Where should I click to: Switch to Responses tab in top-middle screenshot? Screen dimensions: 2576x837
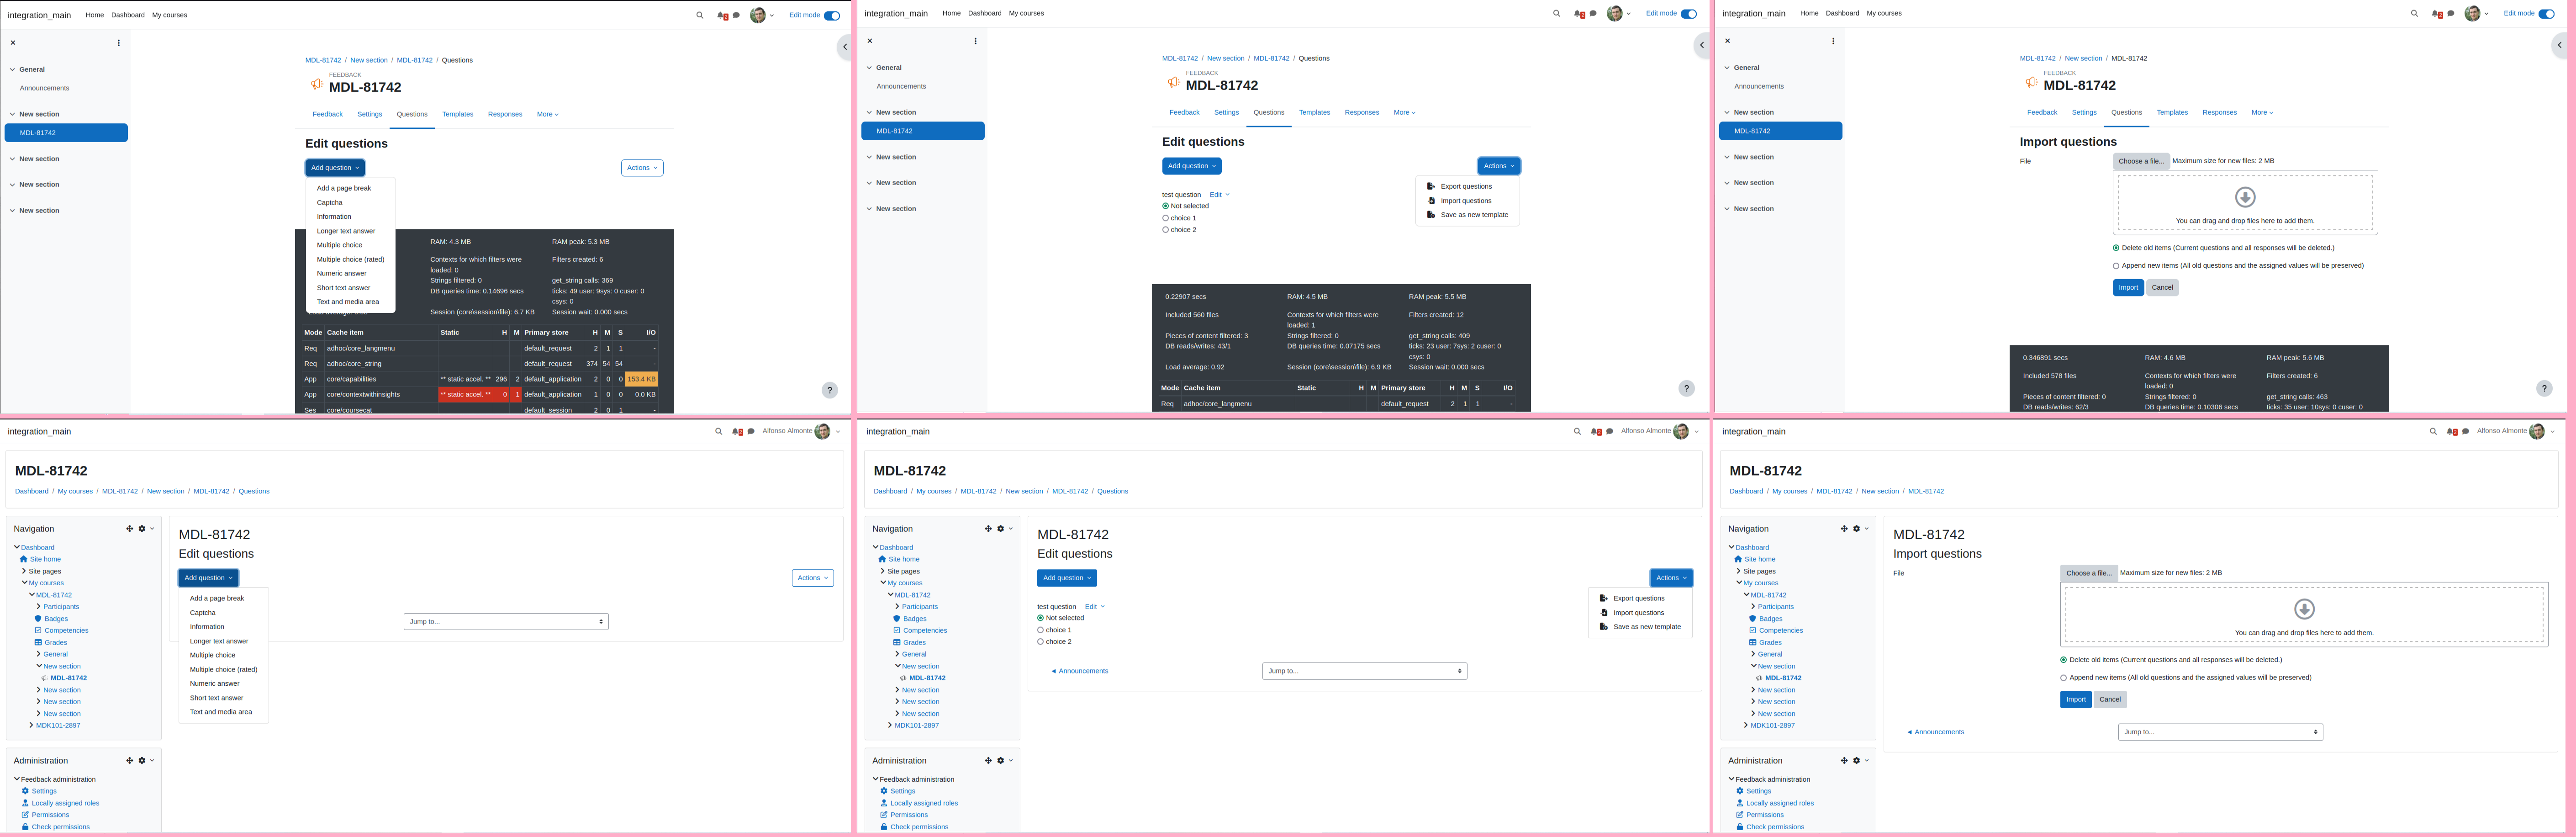point(1362,112)
